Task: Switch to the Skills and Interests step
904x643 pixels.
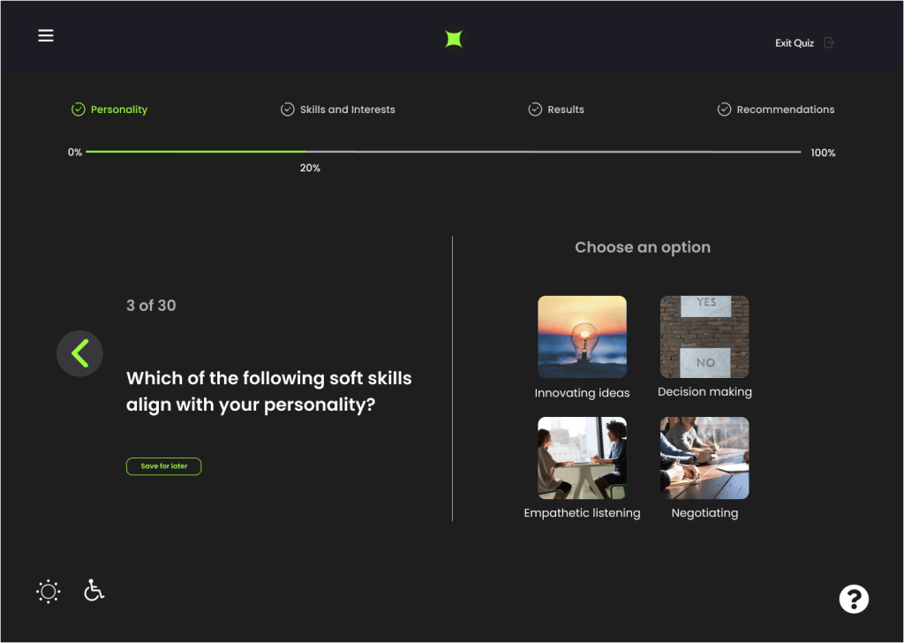Action: click(x=347, y=110)
